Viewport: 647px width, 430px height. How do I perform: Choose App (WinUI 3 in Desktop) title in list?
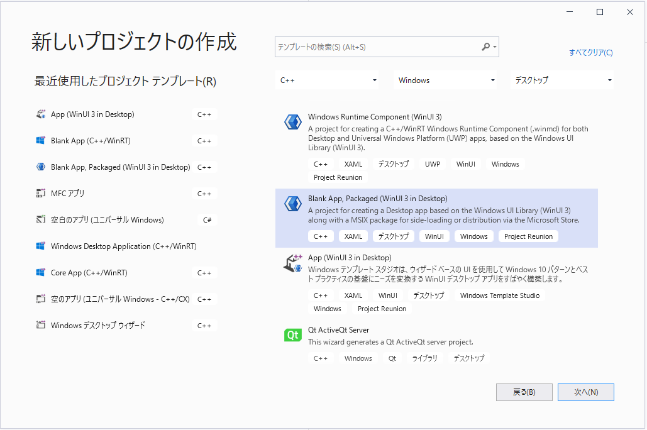[x=350, y=258]
